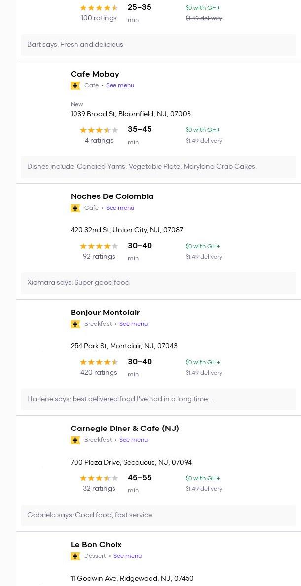The image size is (301, 586).
Task: Click See menu next to Dessert
Action: [x=127, y=556]
